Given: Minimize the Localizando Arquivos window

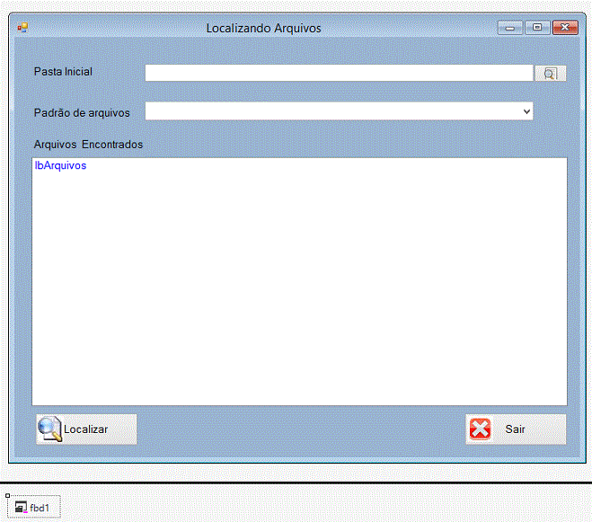Looking at the screenshot, I should pyautogui.click(x=511, y=28).
